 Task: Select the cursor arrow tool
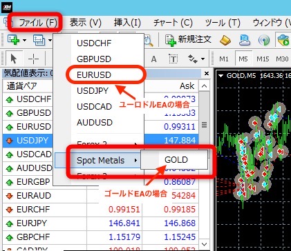[14, 59]
